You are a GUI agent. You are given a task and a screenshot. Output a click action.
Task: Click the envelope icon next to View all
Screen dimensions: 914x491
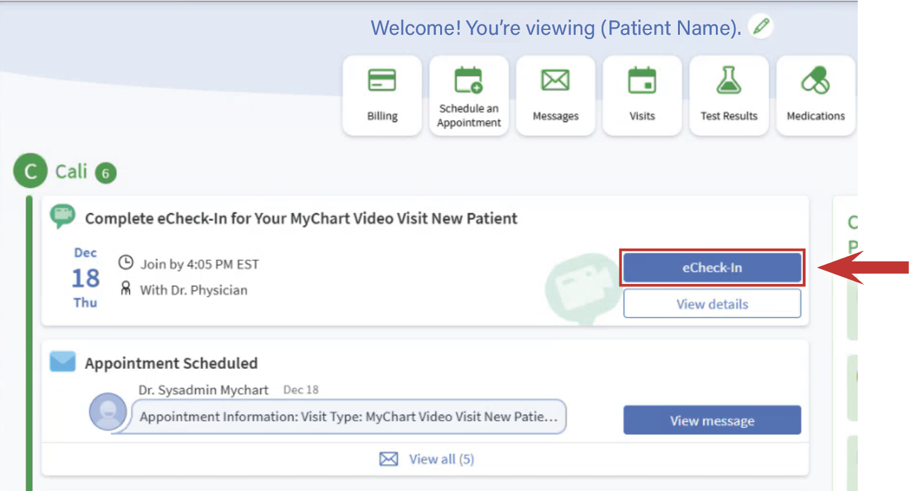[389, 459]
